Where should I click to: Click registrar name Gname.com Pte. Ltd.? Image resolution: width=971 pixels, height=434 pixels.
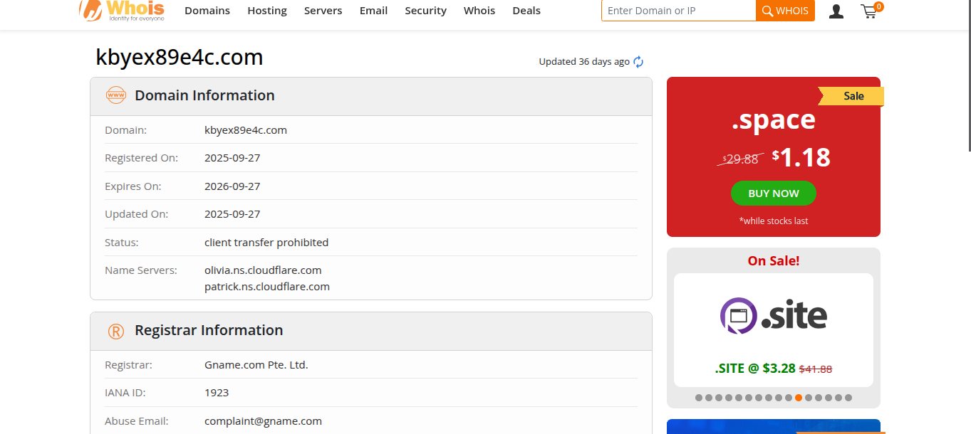(256, 365)
